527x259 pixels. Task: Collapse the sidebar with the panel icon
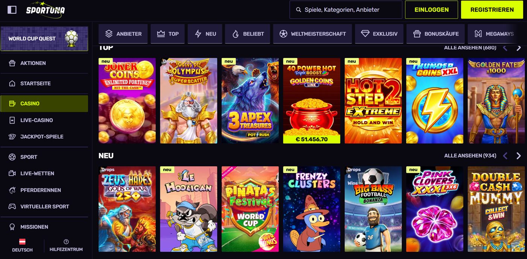point(12,10)
